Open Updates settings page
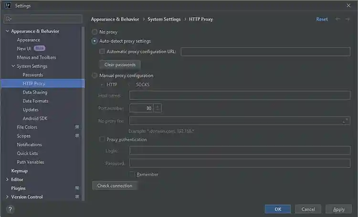Image resolution: width=358 pixels, height=217 pixels. tap(31, 110)
